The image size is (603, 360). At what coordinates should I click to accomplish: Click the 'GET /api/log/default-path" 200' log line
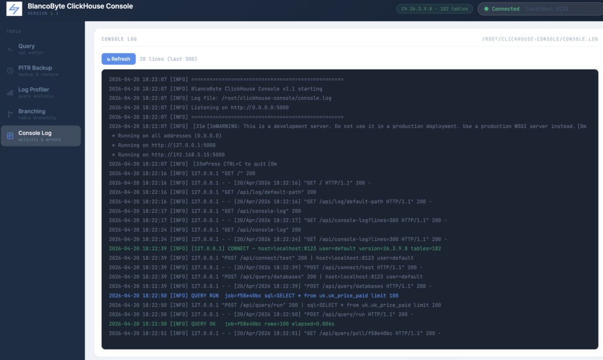coord(212,192)
